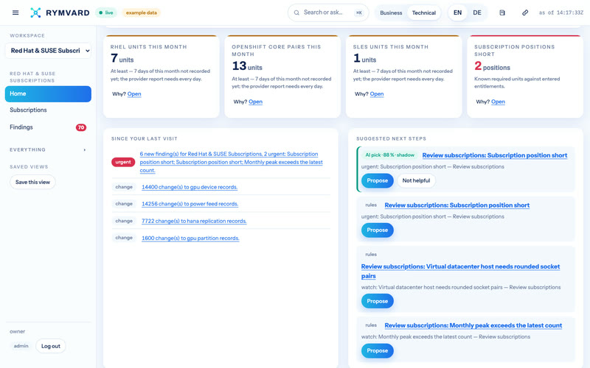
Task: Copy link using the chain icon
Action: tap(525, 13)
